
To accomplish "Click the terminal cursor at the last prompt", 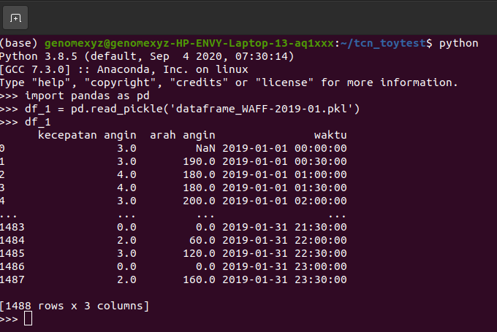I will (x=29, y=318).
